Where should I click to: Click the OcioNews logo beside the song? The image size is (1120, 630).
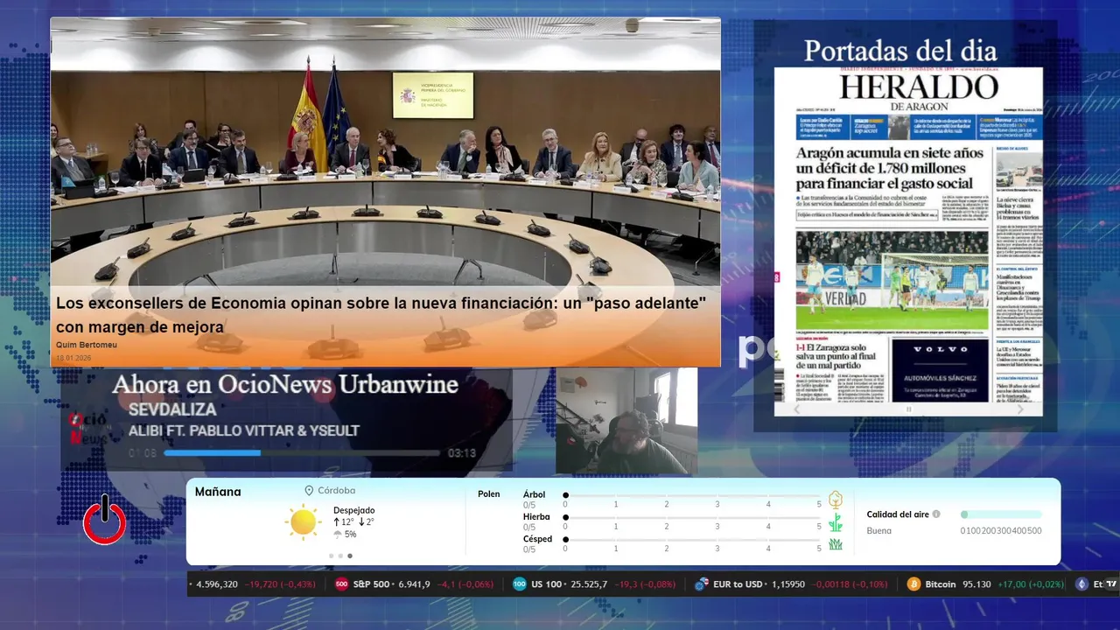tap(87, 428)
